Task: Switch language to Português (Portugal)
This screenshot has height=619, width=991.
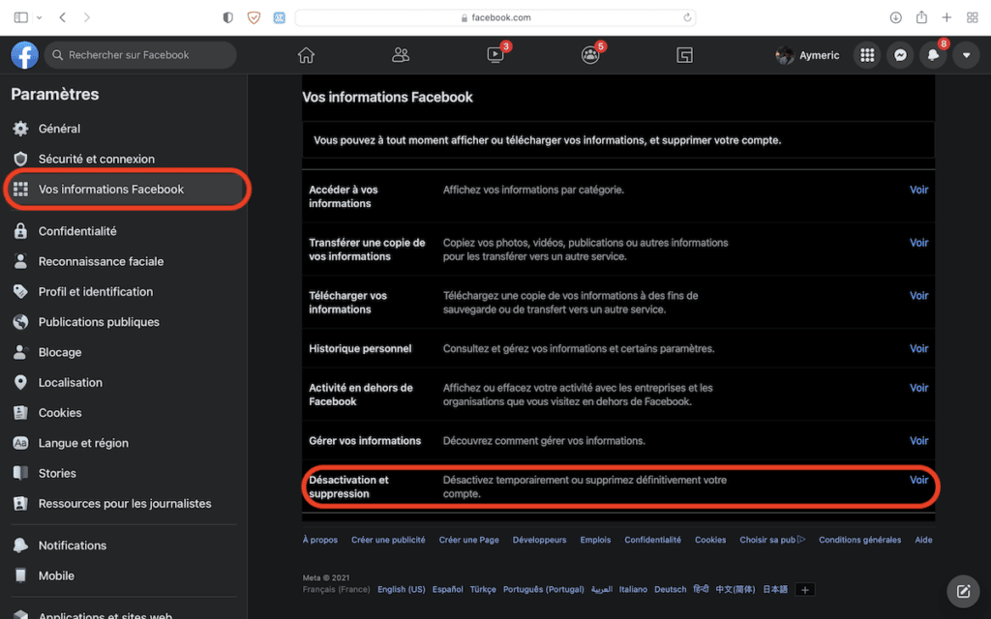Action: click(x=544, y=589)
